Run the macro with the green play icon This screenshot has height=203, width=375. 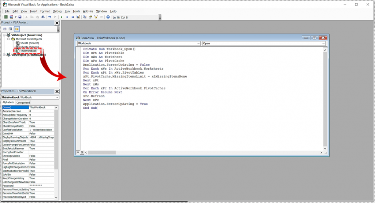point(62,17)
